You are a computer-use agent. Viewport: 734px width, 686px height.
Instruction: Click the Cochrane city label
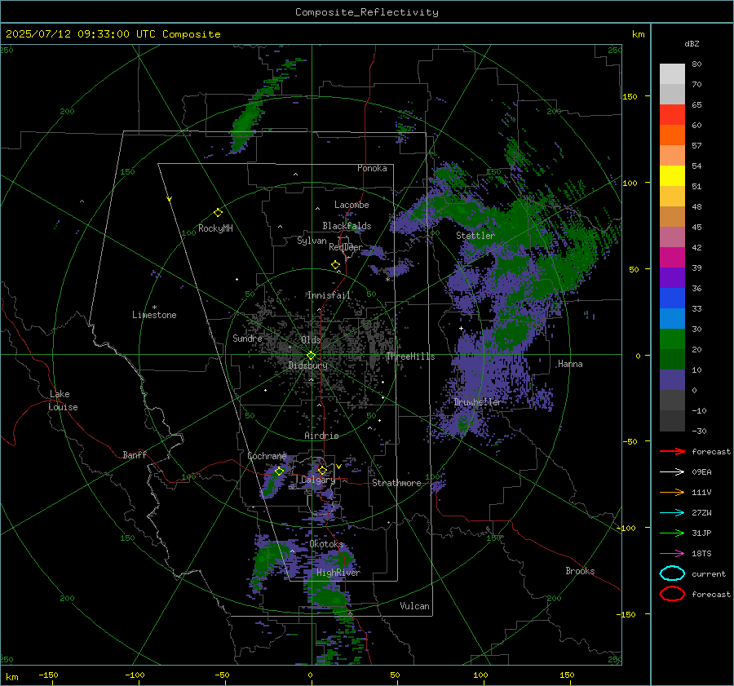pyautogui.click(x=267, y=456)
